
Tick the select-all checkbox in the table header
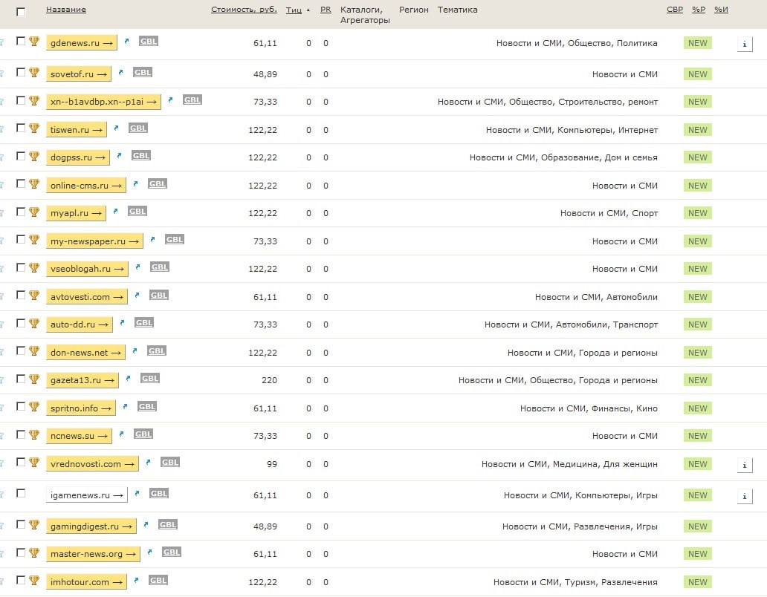pos(21,11)
